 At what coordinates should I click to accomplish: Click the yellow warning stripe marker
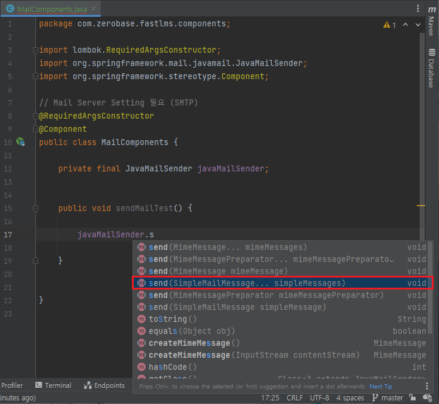[x=421, y=206]
